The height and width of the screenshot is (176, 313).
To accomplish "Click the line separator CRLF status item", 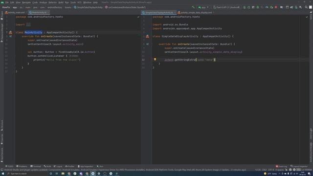I will 264,170.
